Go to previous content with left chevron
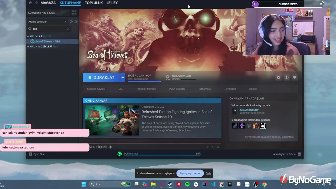The height and width of the screenshot is (189, 336). click(x=207, y=147)
